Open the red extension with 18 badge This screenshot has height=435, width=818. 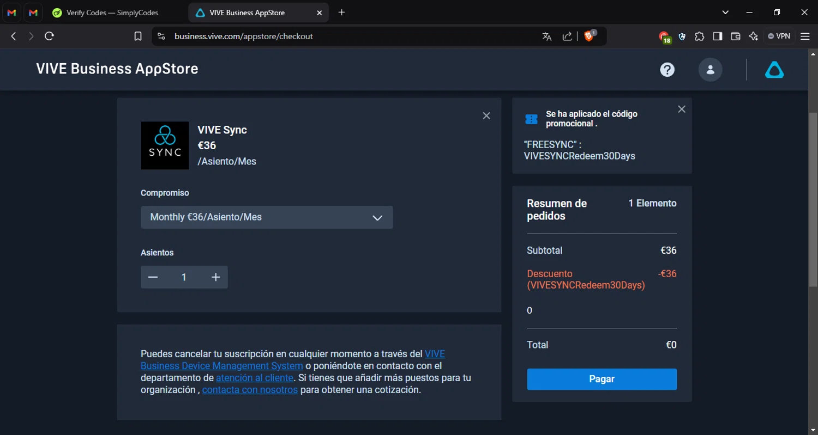pyautogui.click(x=664, y=37)
